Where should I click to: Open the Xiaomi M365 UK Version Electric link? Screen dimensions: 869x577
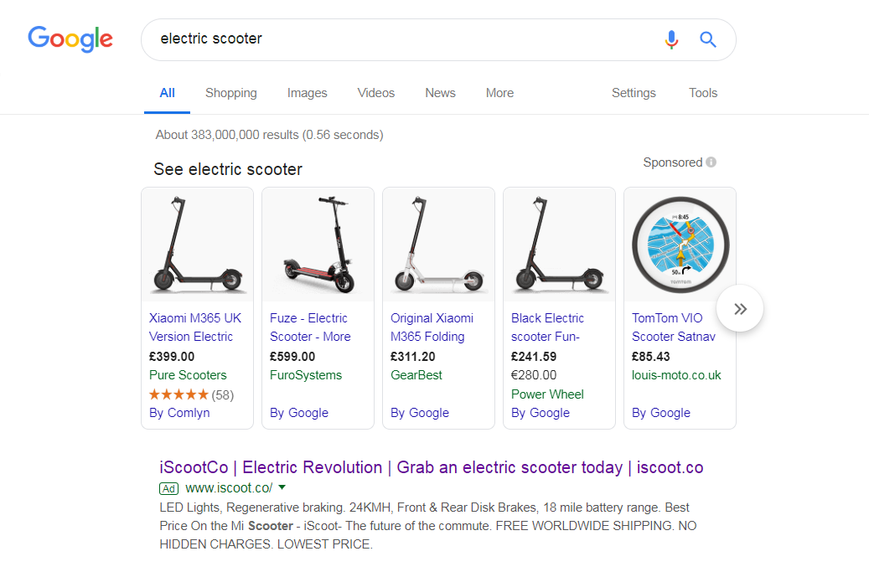click(195, 327)
